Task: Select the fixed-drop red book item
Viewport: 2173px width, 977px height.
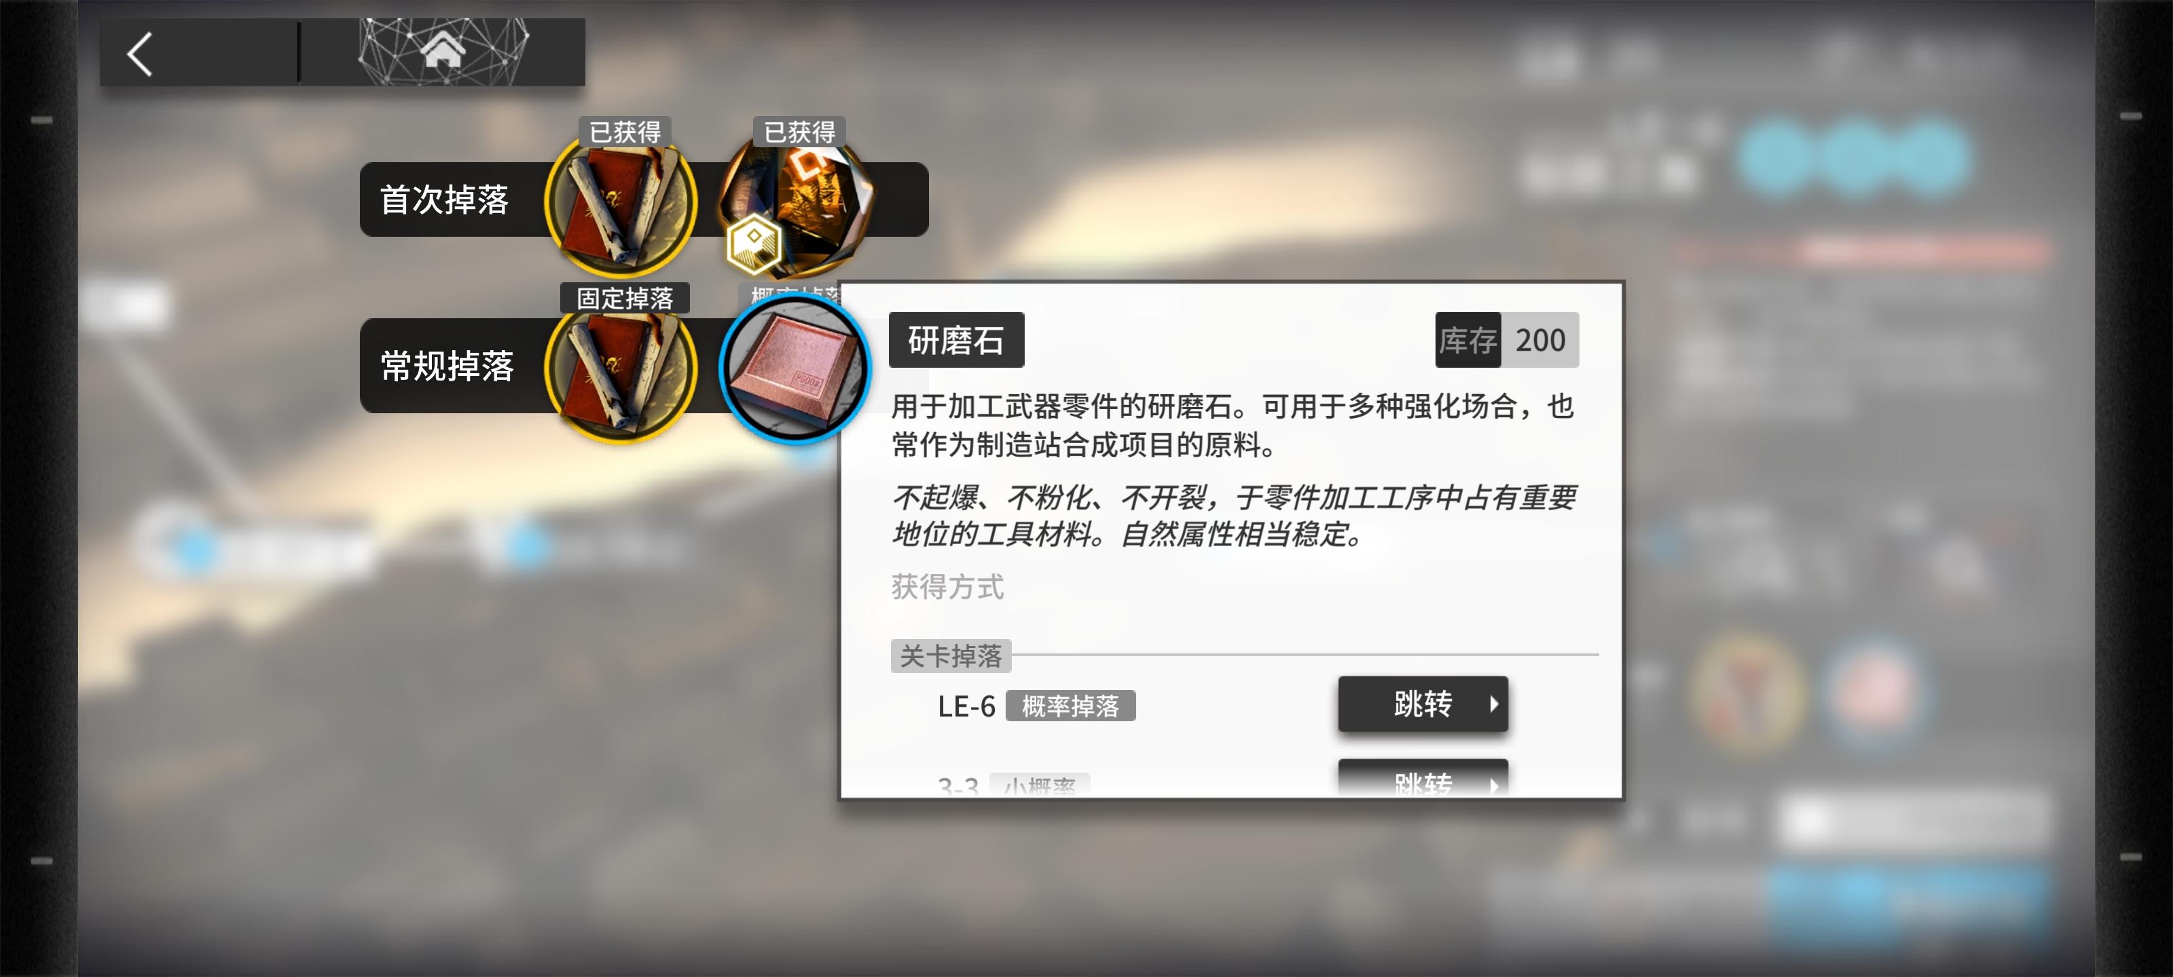Action: point(622,368)
